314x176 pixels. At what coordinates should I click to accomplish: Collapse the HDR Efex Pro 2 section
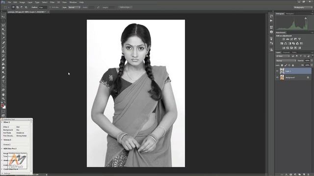(2, 149)
